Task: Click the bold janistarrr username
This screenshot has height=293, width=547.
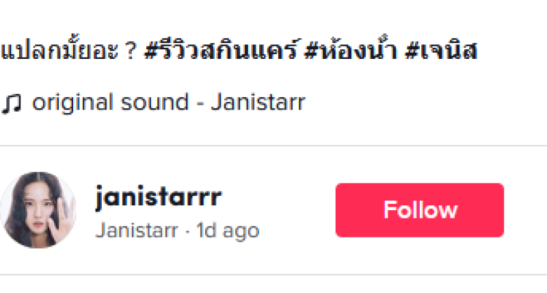Action: [x=159, y=198]
